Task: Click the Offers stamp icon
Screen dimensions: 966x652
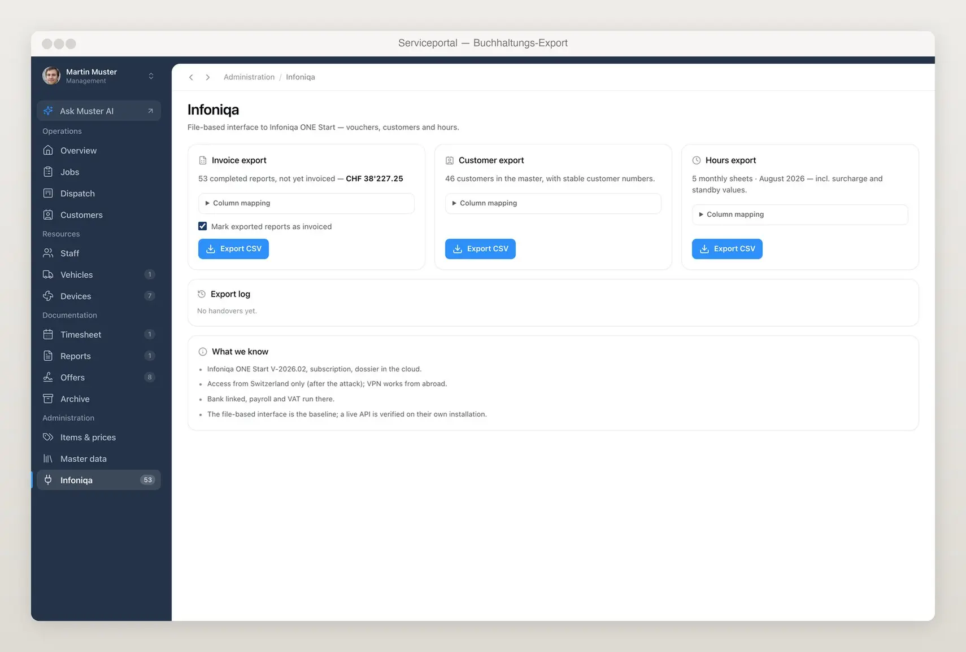Action: coord(48,377)
